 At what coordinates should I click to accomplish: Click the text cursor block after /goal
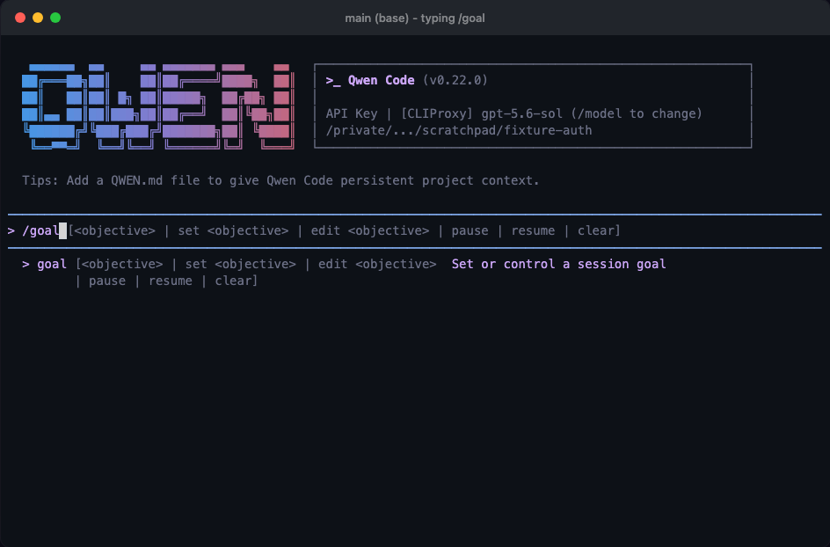(x=63, y=231)
